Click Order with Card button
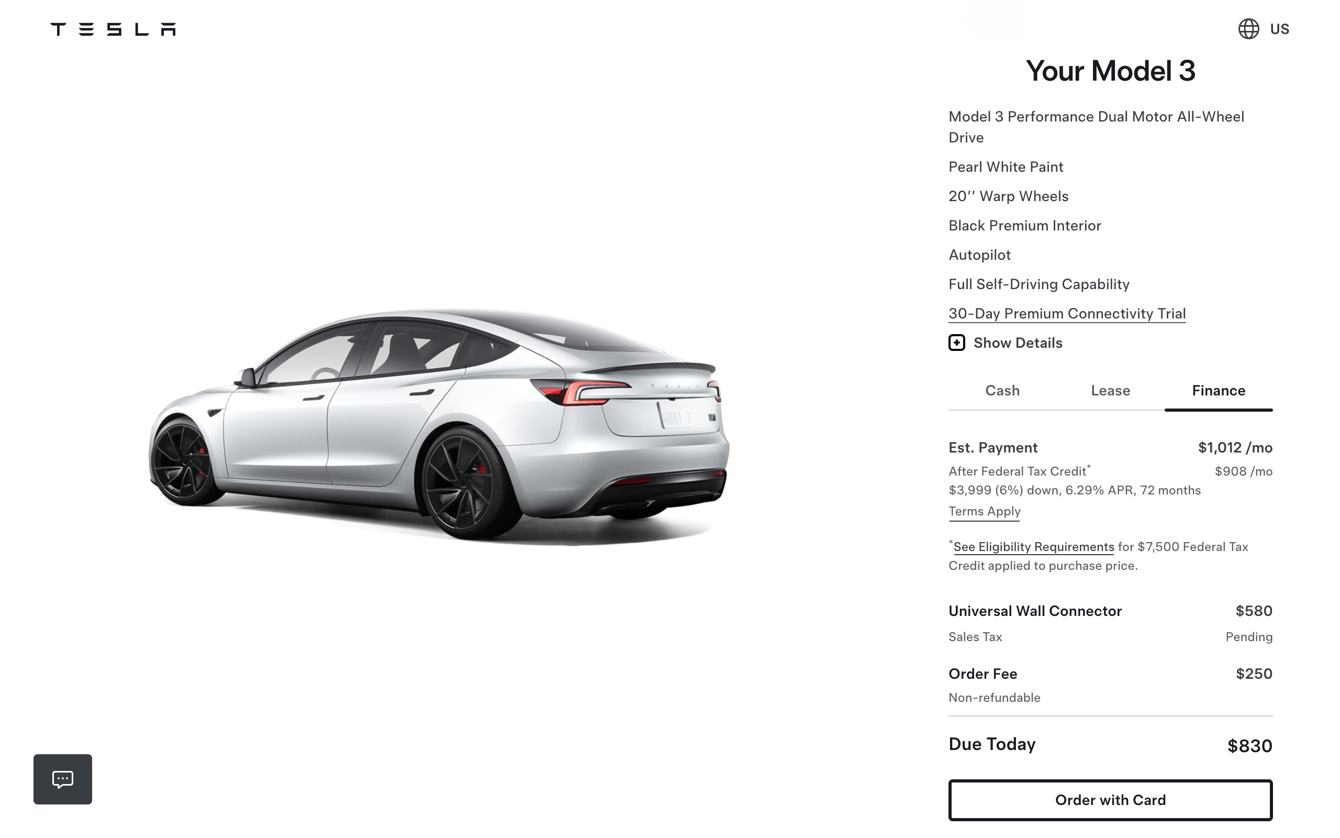The width and height of the screenshot is (1340, 838). tap(1110, 799)
